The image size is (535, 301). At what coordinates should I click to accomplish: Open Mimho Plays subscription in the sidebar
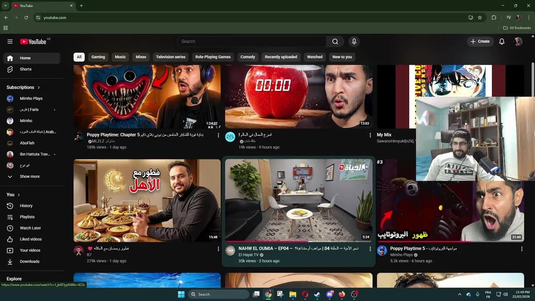[31, 98]
